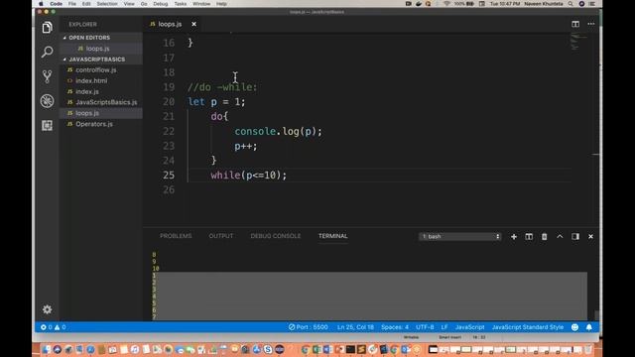Switch to the DEBUG CONSOLE tab
Viewport: 635px width, 357px height.
point(276,236)
